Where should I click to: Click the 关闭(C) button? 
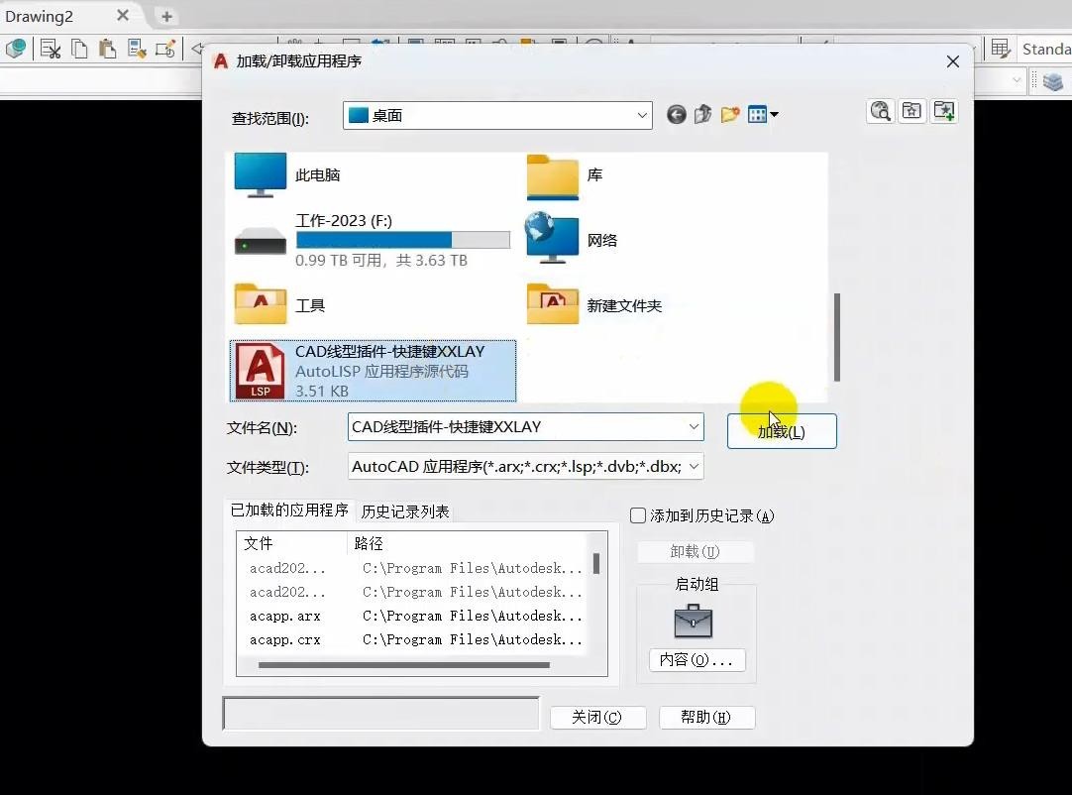point(597,717)
